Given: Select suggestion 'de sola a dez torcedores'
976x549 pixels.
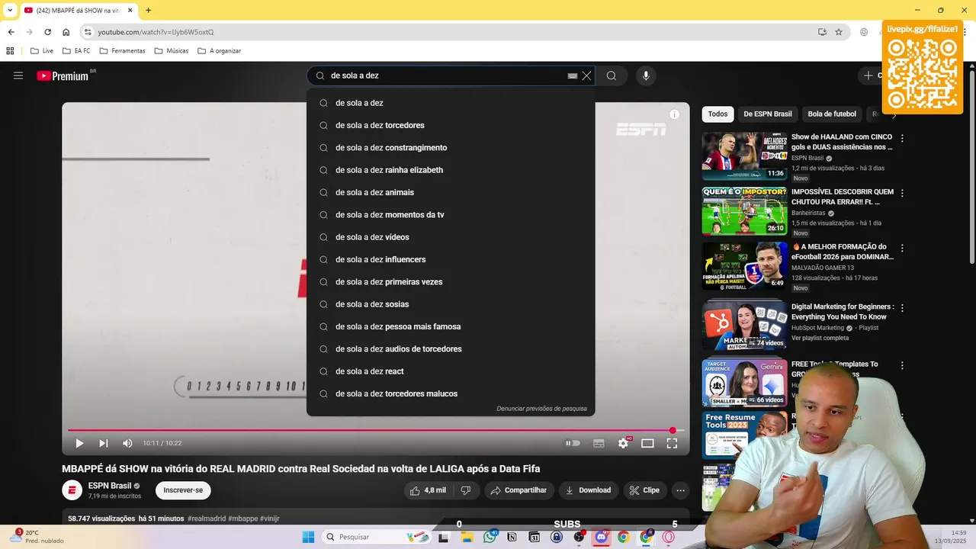Looking at the screenshot, I should click(451, 125).
